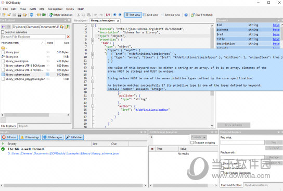Go up one folder level icon
The image size is (283, 191).
click(x=67, y=27)
